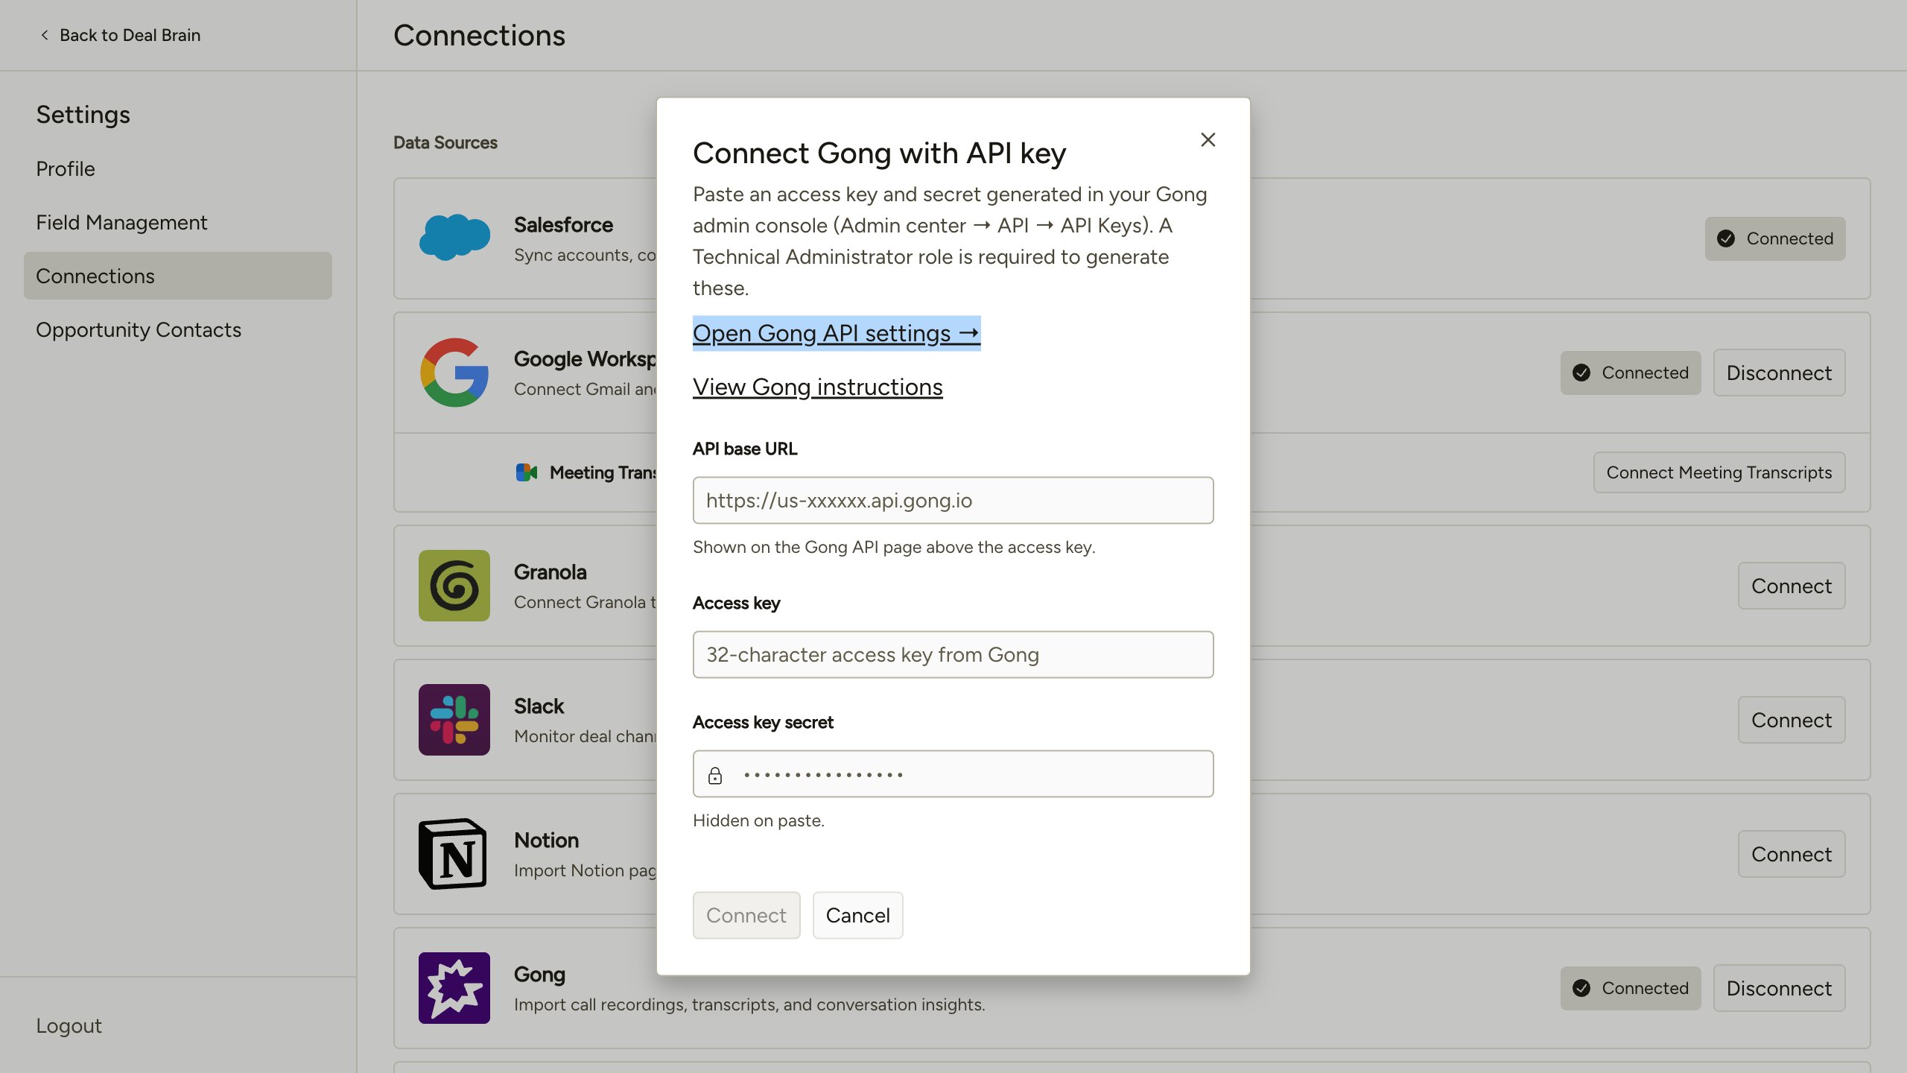Open Field Management settings
The width and height of the screenshot is (1907, 1073).
121,222
